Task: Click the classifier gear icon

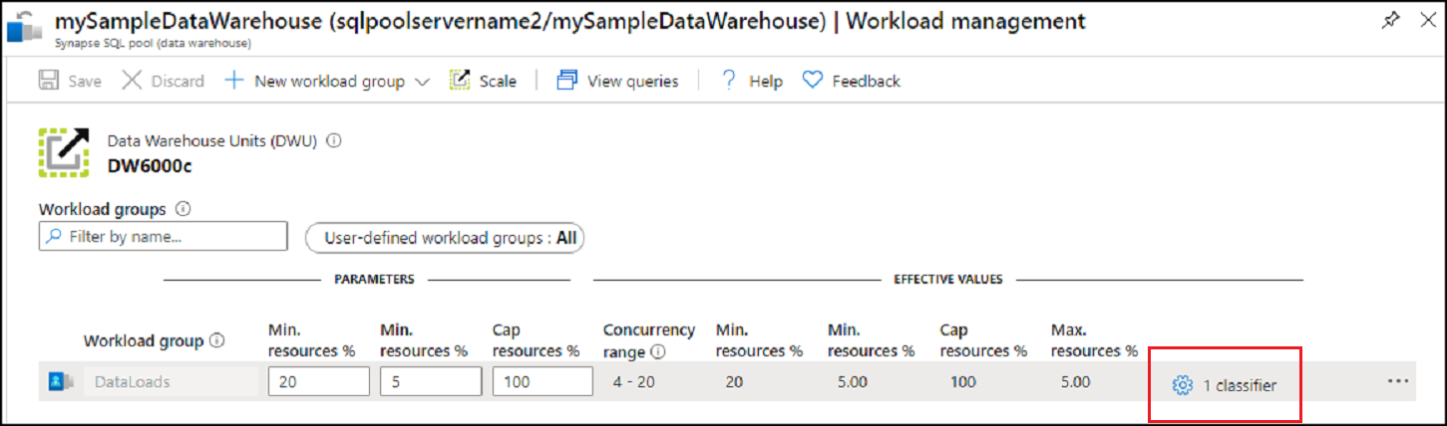Action: [x=1183, y=385]
